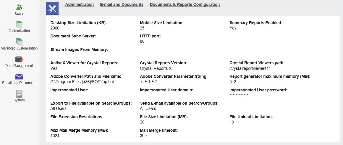Select the /crystalreportviewers11 path value

(x=250, y=68)
